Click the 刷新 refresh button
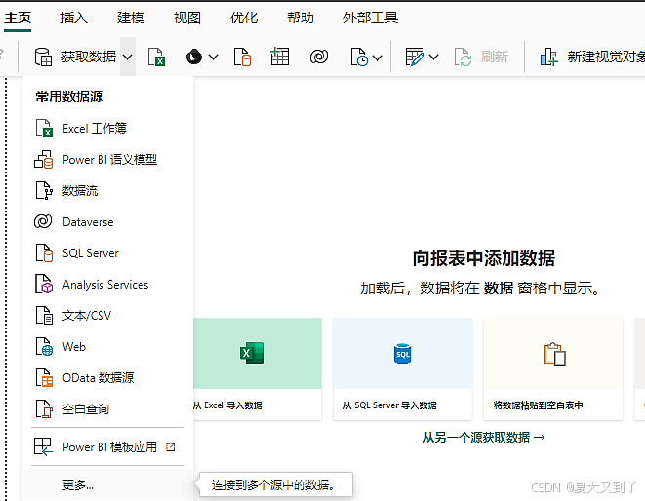The image size is (645, 501). [482, 57]
